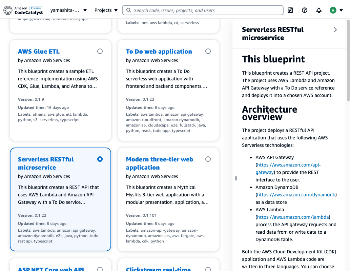Select the ASP.NET Core web API radio button
Image resolution: width=350 pixels, height=271 pixels.
pos(100,269)
